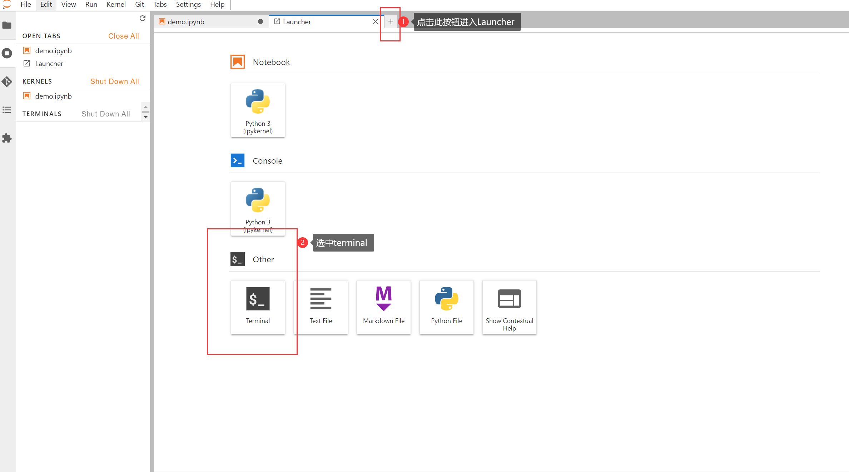The image size is (849, 472).
Task: Click Shut Down All kernels
Action: click(x=114, y=81)
